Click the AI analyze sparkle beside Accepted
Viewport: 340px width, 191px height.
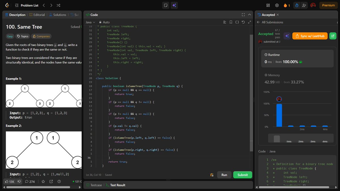(x=287, y=36)
